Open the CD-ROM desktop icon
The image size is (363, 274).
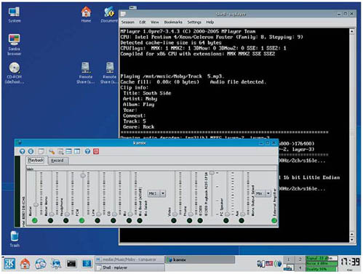pyautogui.click(x=15, y=73)
